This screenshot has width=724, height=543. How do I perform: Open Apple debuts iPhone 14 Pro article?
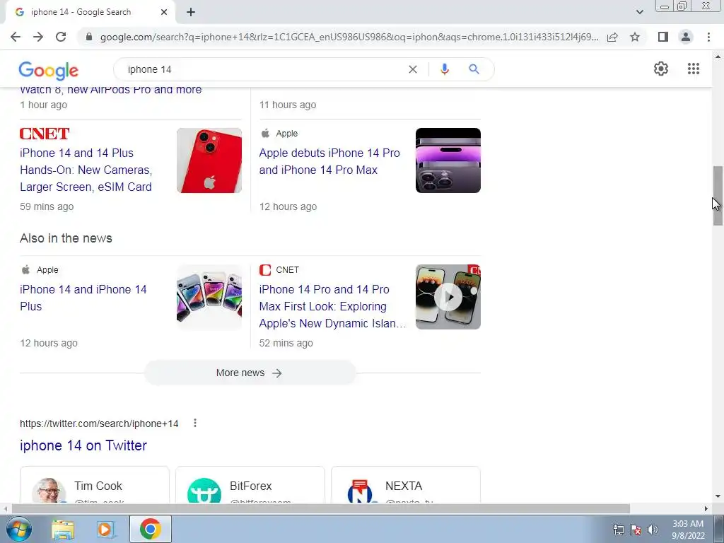tap(329, 161)
